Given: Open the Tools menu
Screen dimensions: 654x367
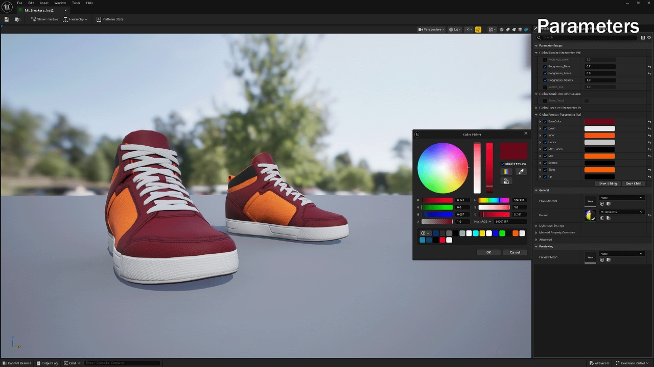Looking at the screenshot, I should pos(76,3).
